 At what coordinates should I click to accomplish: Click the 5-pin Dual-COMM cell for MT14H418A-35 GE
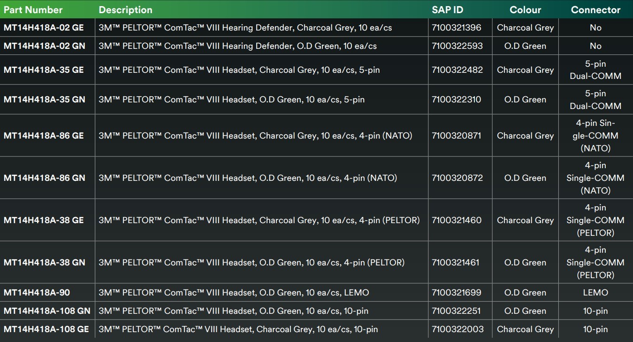[x=595, y=70]
